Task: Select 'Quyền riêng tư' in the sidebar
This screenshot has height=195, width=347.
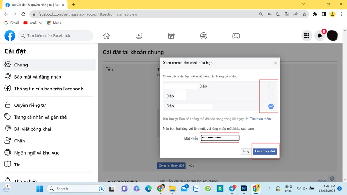Action: point(30,105)
